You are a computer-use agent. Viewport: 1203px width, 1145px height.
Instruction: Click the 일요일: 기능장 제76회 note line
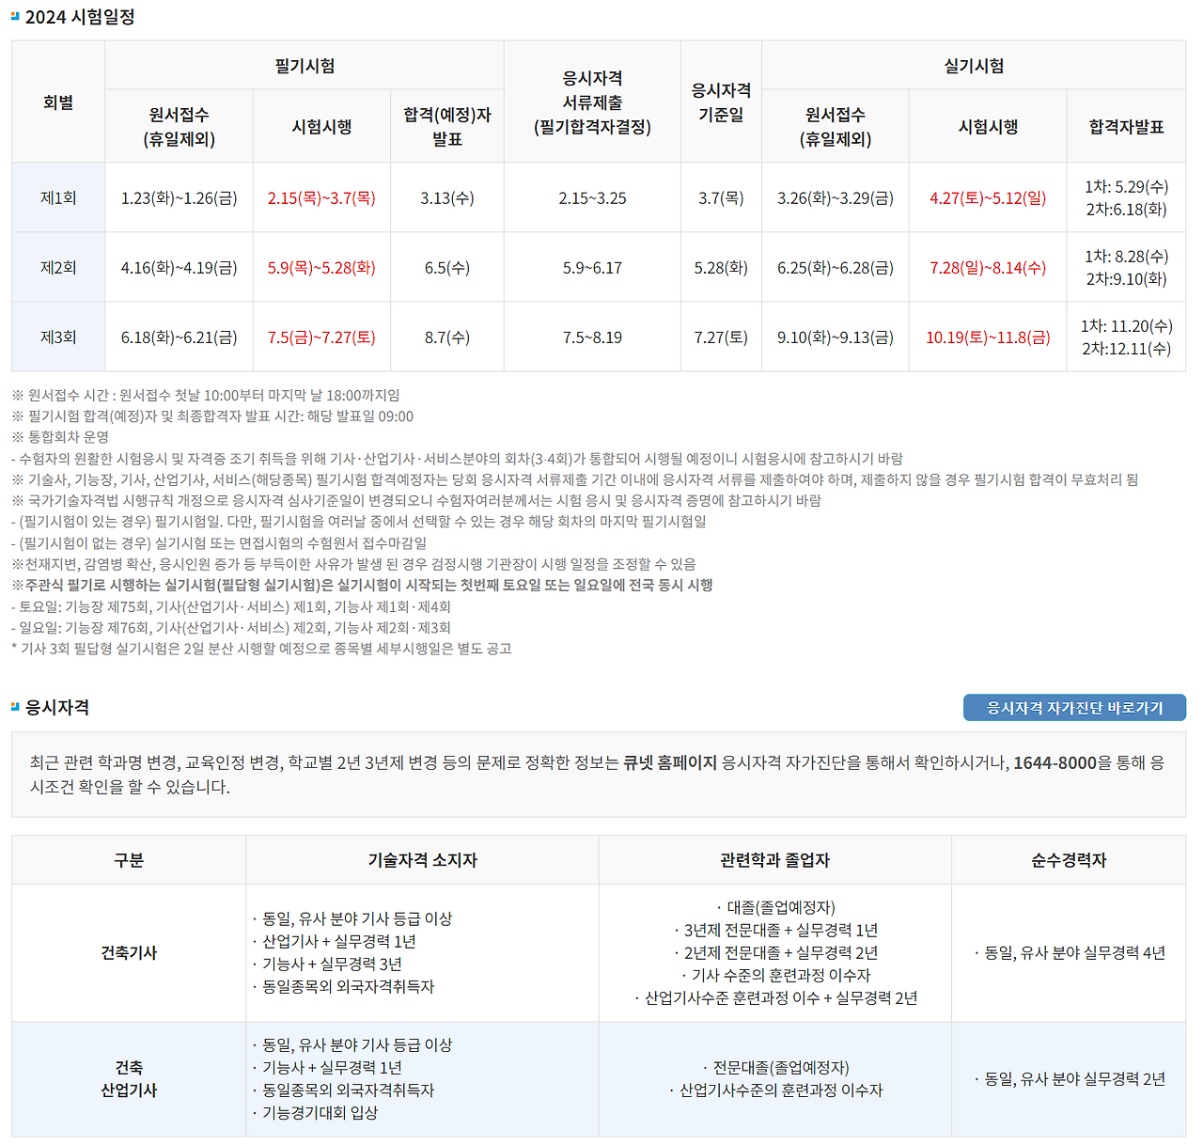(231, 627)
